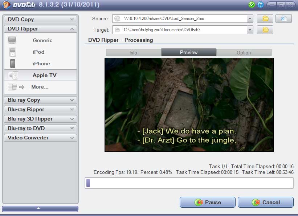The height and width of the screenshot is (216, 298).
Task: Click the Target path input field
Action: click(180, 30)
